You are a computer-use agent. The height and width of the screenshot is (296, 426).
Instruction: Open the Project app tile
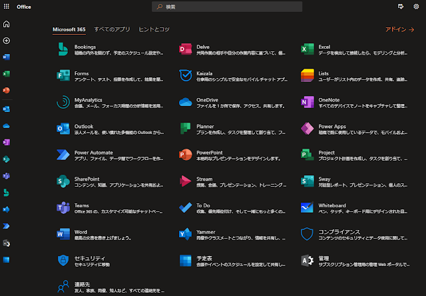pyautogui.click(x=354, y=155)
